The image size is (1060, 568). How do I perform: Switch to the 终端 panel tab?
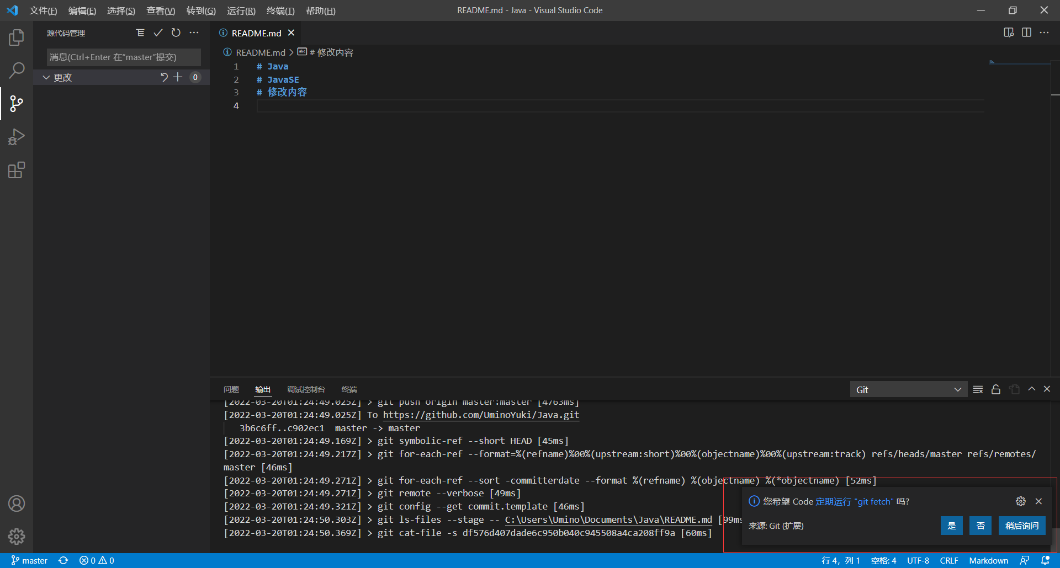coord(349,389)
